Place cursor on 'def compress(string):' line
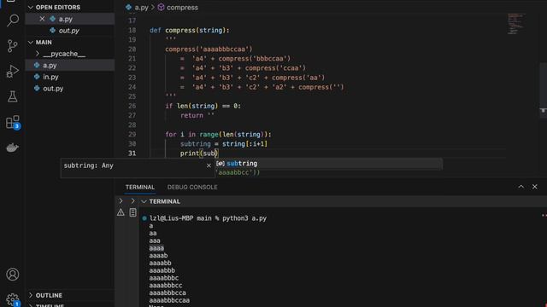This screenshot has width=547, height=307. (190, 31)
